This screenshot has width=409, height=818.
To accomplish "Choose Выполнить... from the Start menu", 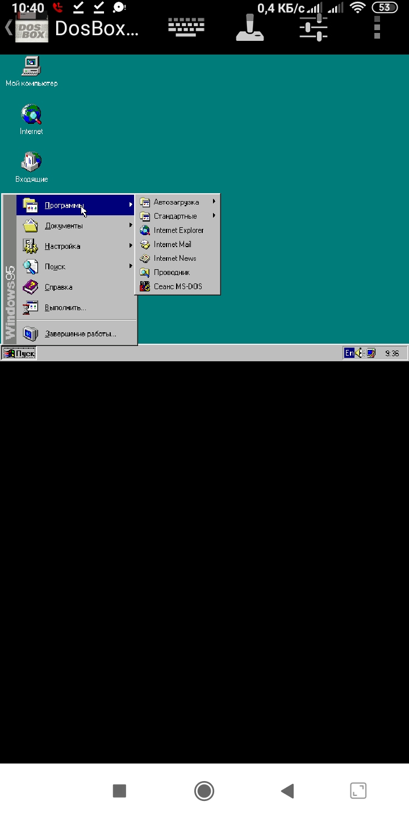I will [76, 307].
